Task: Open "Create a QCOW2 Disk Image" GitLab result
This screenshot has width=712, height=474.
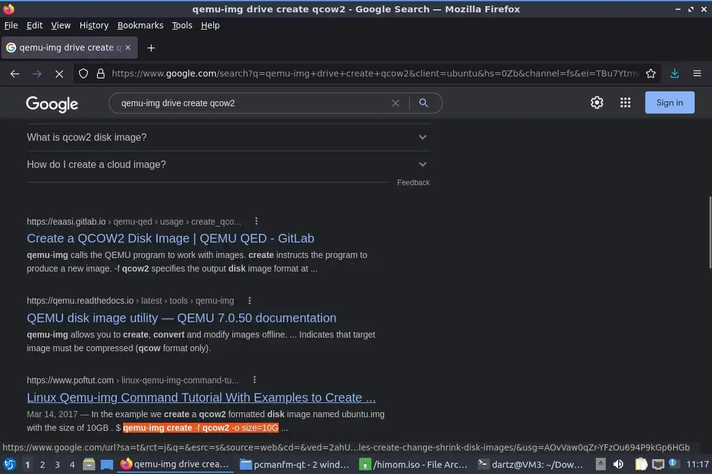Action: tap(171, 238)
